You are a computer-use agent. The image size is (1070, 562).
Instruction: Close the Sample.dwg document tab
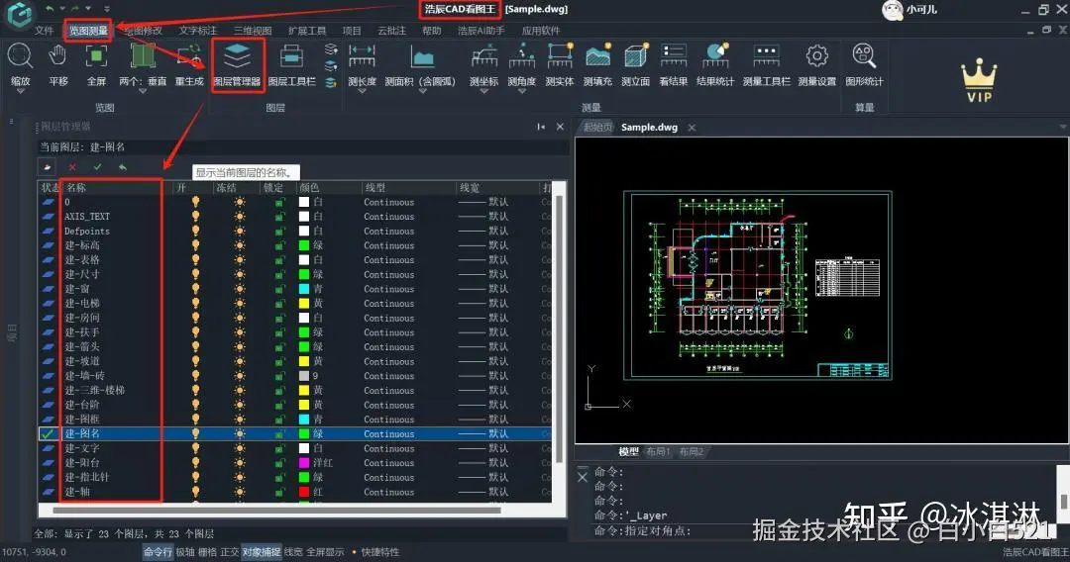692,128
